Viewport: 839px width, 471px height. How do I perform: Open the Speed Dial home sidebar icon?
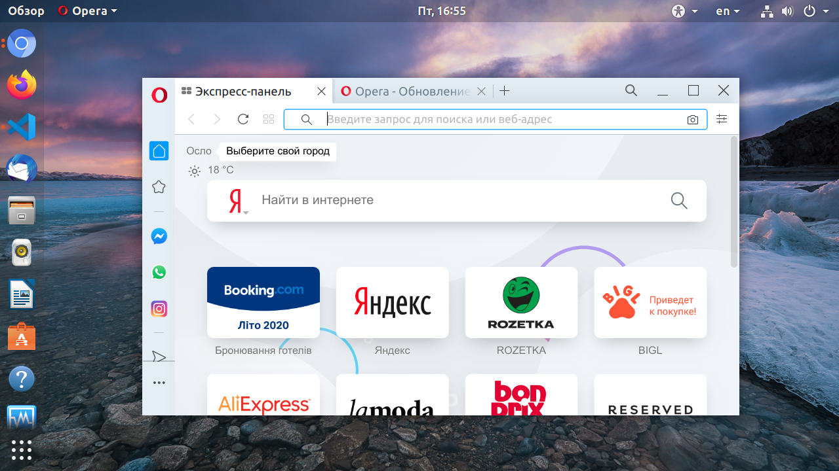coord(159,151)
